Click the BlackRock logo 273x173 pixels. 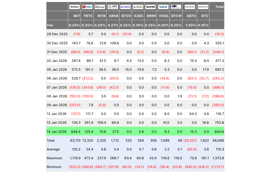(x=74, y=7)
